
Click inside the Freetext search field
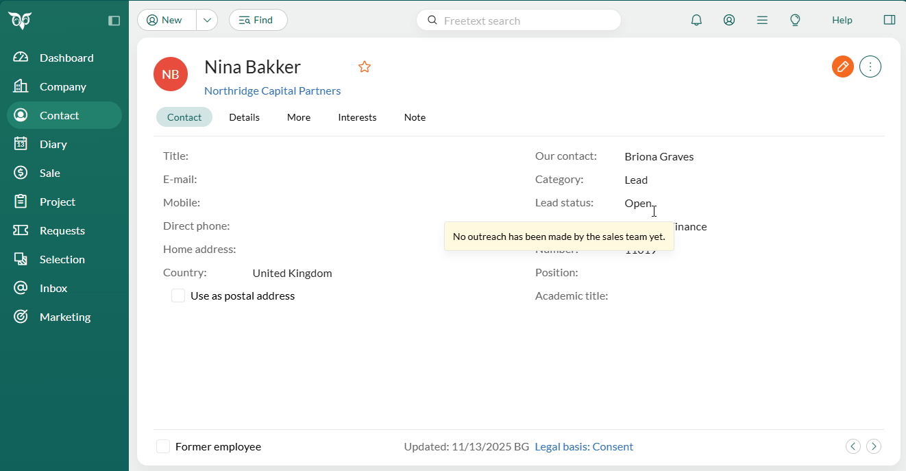[519, 20]
